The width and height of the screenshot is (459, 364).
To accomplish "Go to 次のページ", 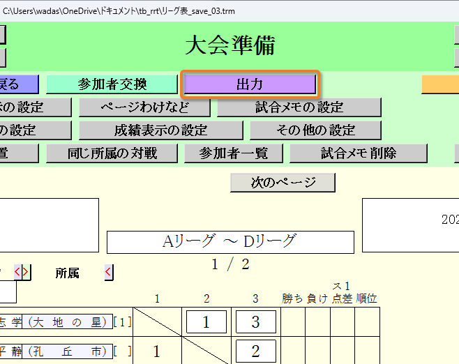I will tap(283, 182).
